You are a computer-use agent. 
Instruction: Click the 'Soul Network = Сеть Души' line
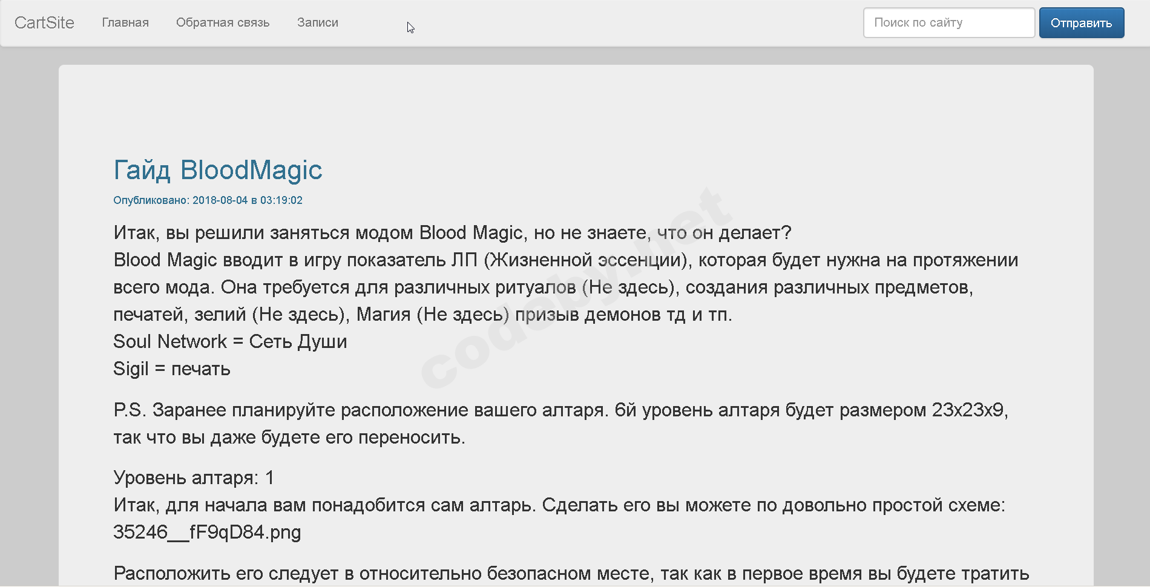click(230, 342)
